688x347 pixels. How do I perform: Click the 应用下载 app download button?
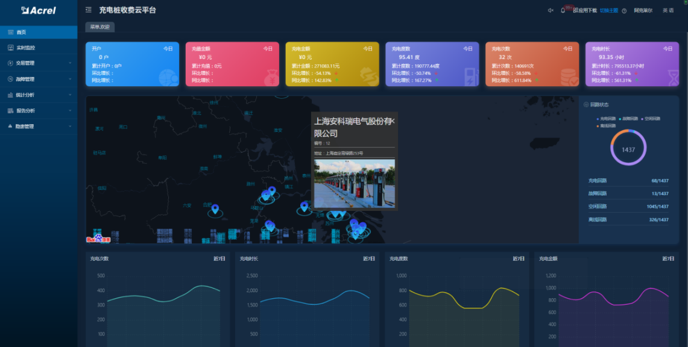click(586, 11)
